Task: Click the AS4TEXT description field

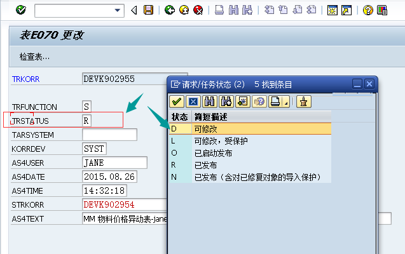Action: click(x=125, y=218)
